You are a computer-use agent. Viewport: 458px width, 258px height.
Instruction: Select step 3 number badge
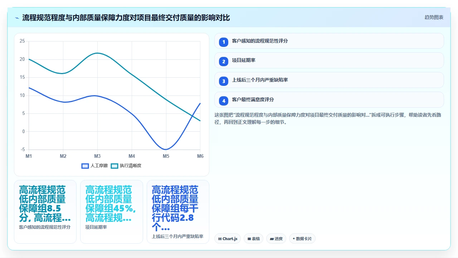(x=224, y=81)
